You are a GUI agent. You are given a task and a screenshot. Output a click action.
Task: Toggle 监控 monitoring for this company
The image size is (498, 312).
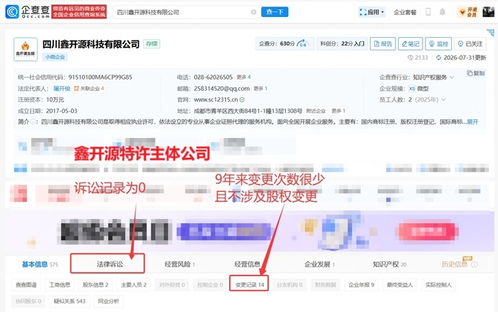point(439,44)
